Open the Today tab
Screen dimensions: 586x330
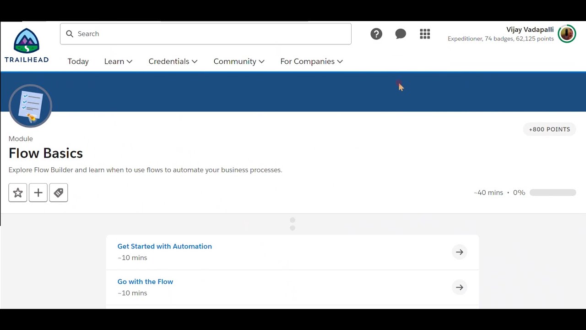78,61
